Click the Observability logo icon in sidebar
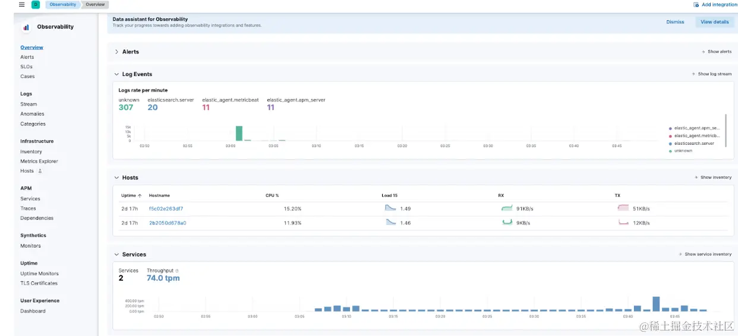Screen dimensions: 738x336 point(26,27)
